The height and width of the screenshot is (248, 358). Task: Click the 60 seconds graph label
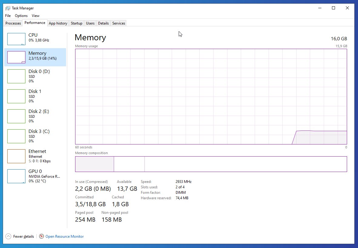click(84, 147)
